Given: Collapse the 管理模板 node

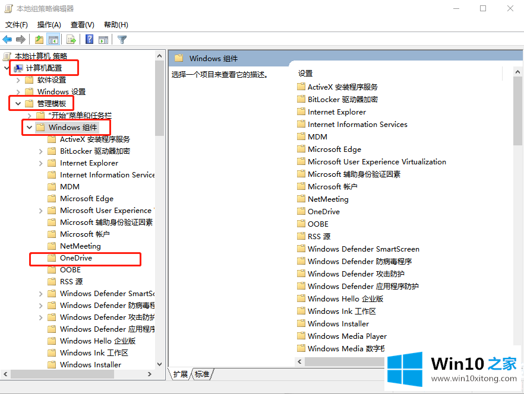Looking at the screenshot, I should (18, 103).
